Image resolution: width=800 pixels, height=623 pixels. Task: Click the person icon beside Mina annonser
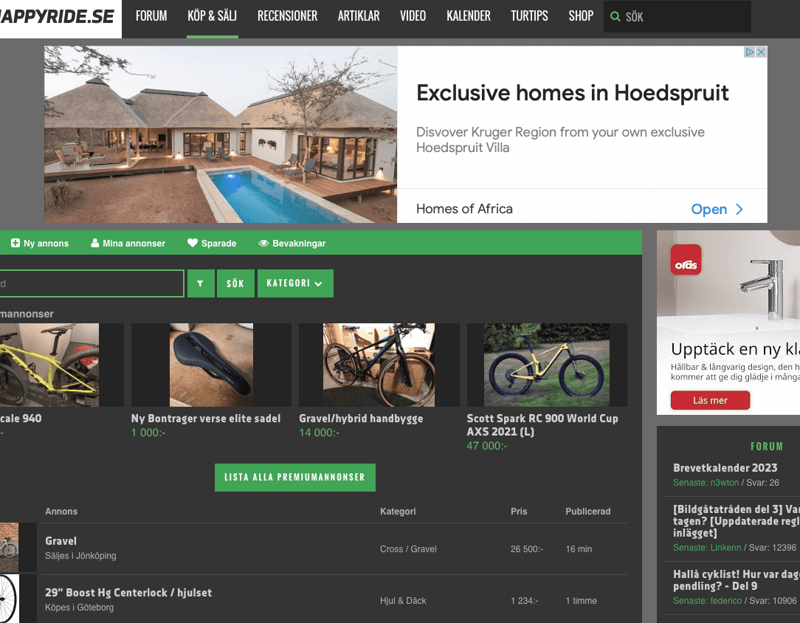click(x=95, y=244)
